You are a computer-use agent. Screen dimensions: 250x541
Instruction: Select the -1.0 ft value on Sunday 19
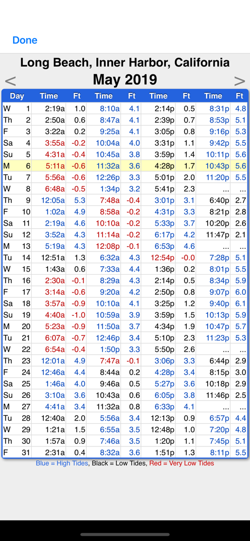(x=78, y=315)
